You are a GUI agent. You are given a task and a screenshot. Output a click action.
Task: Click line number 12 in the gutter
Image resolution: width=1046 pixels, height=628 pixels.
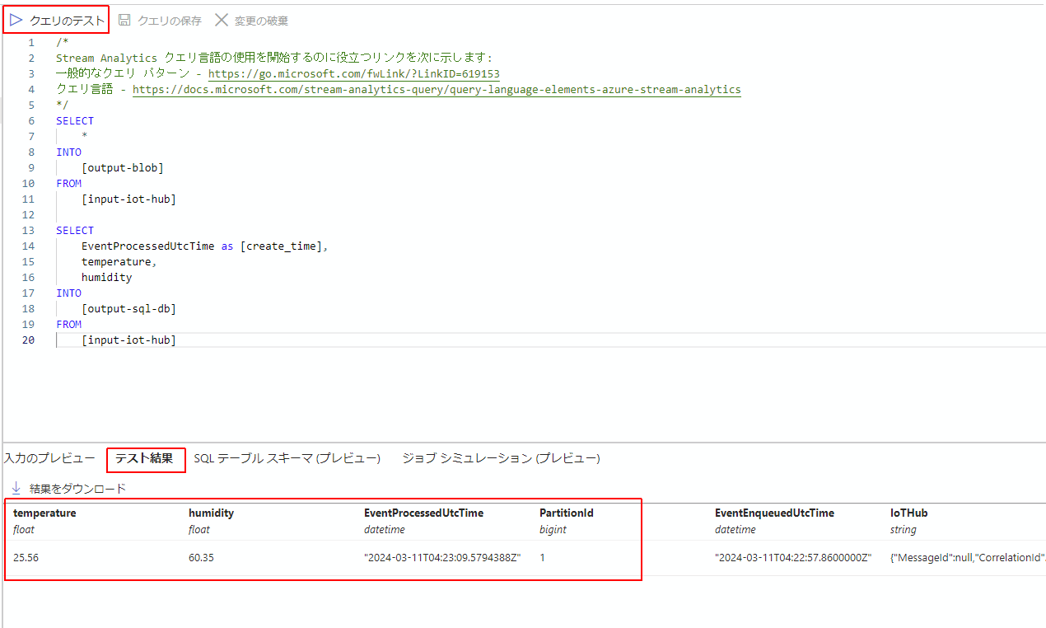click(30, 214)
